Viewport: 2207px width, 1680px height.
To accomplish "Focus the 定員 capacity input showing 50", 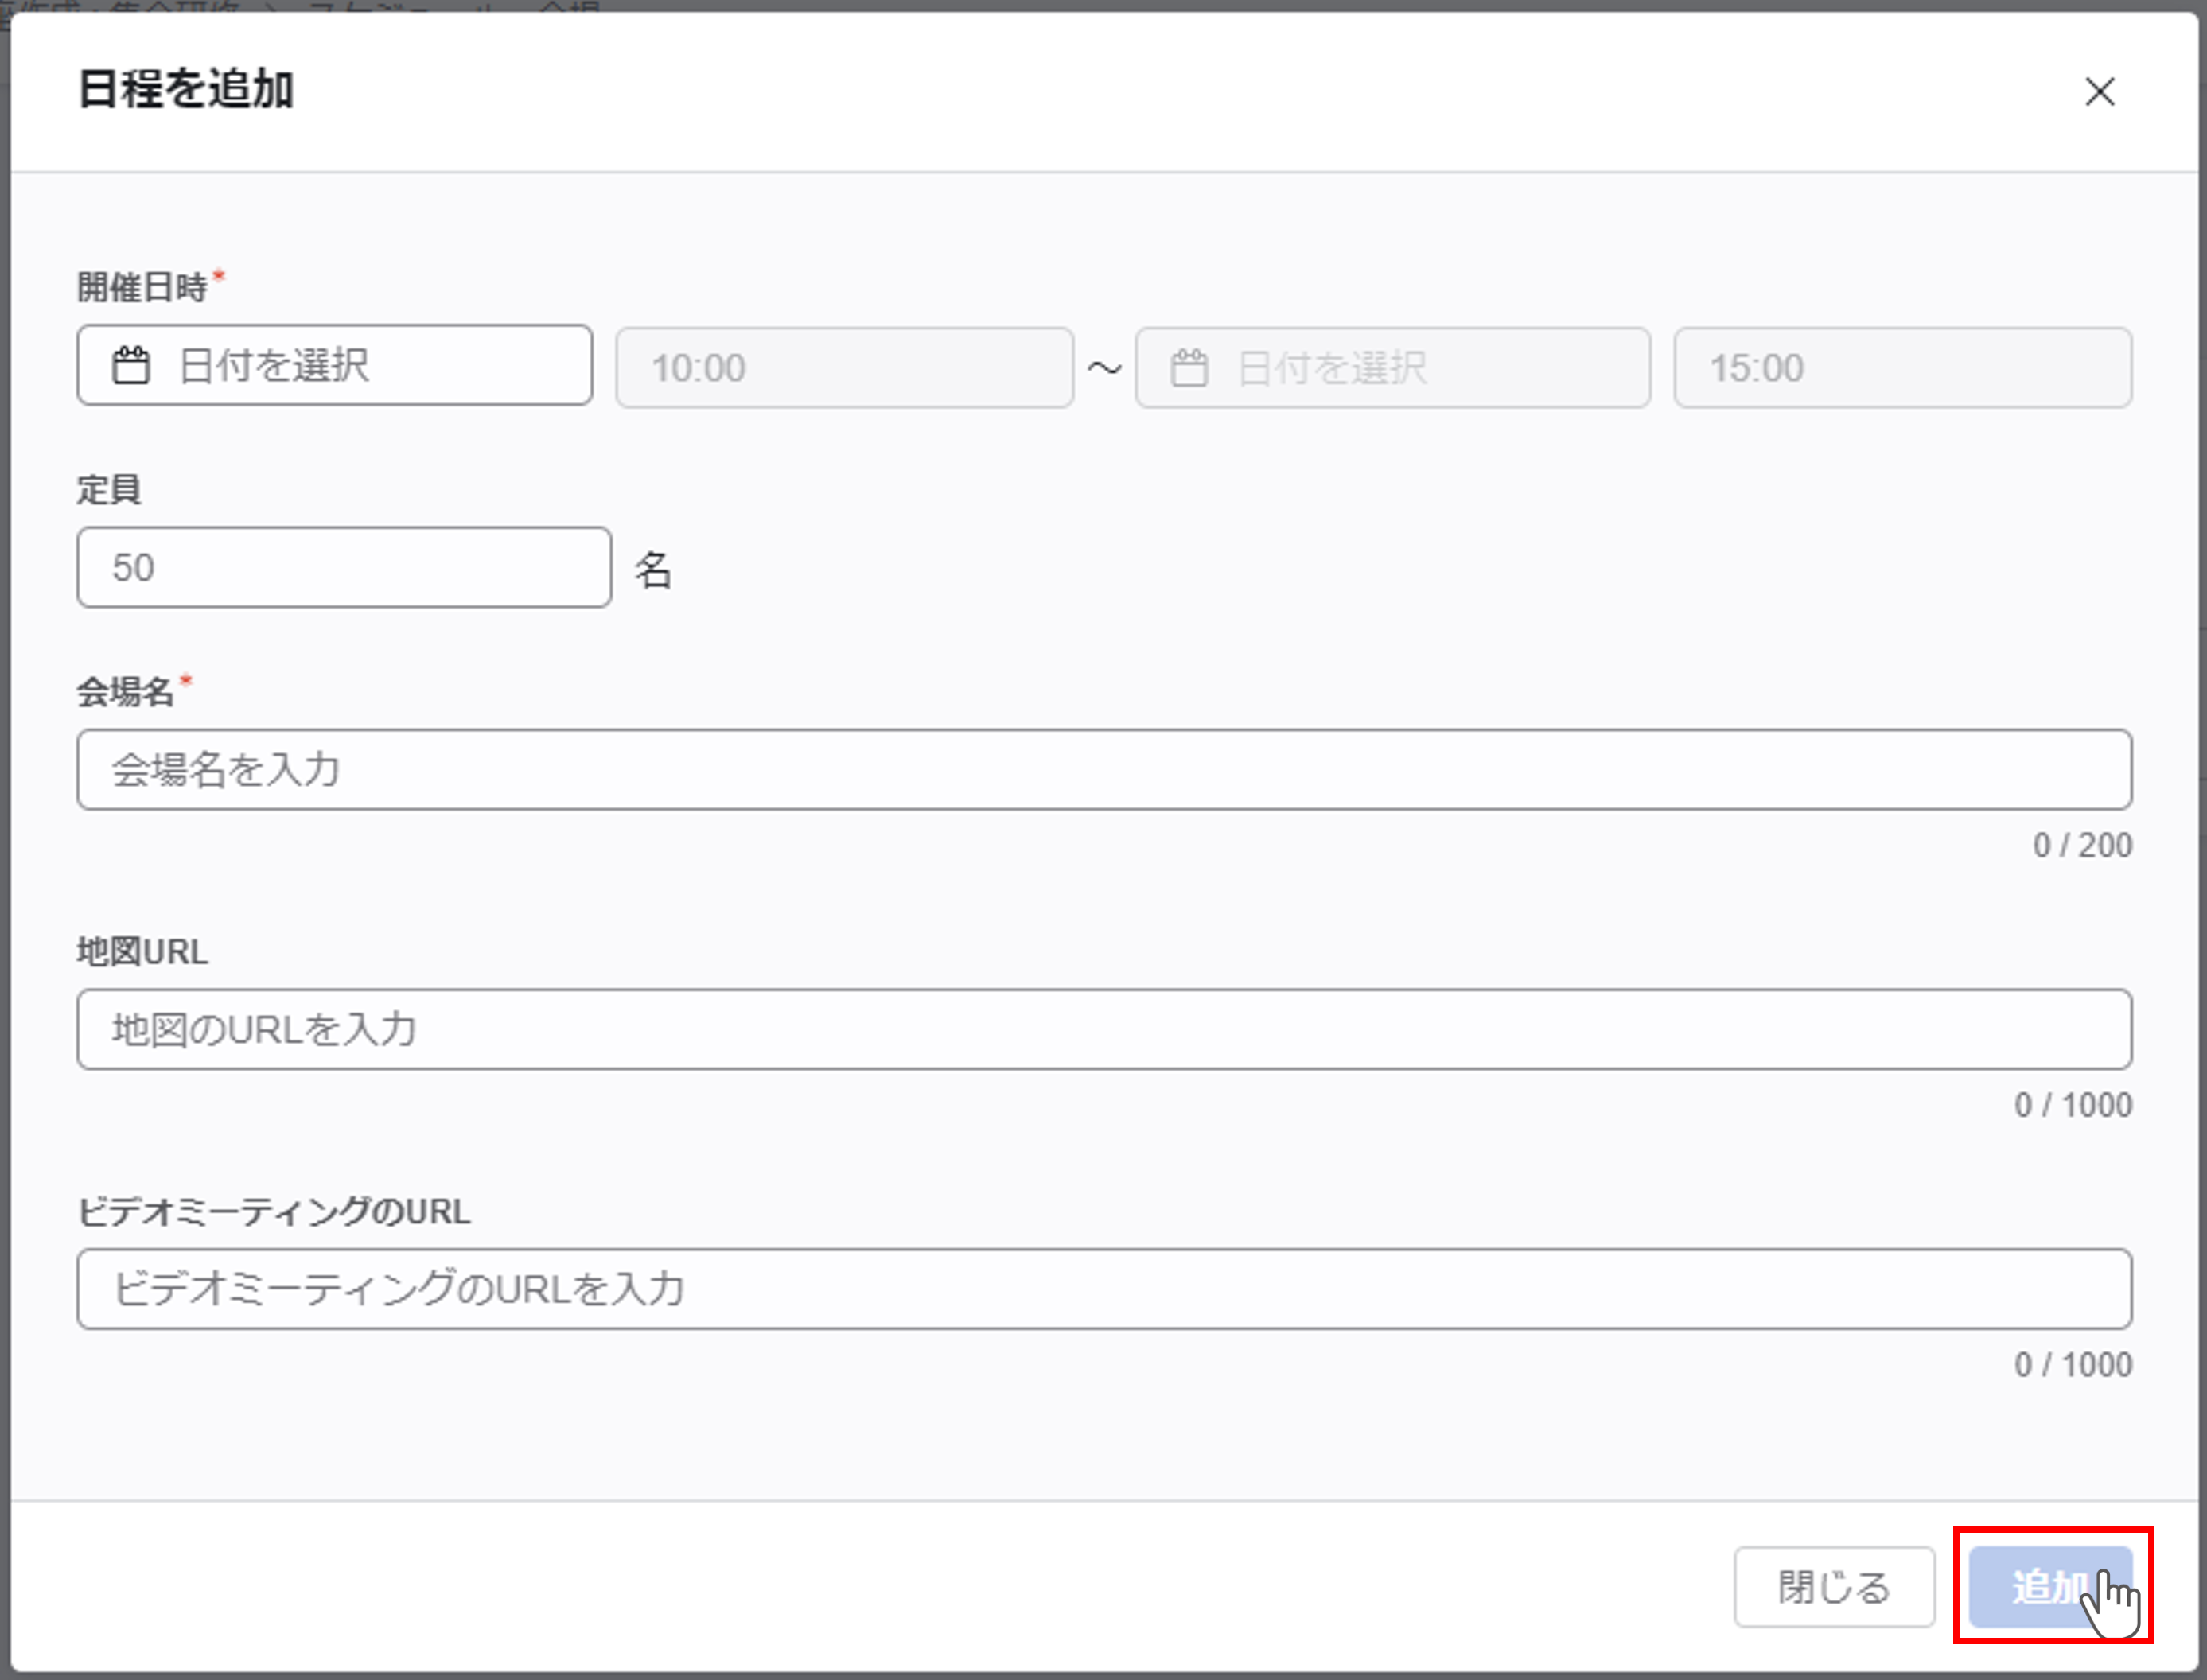I will point(344,568).
